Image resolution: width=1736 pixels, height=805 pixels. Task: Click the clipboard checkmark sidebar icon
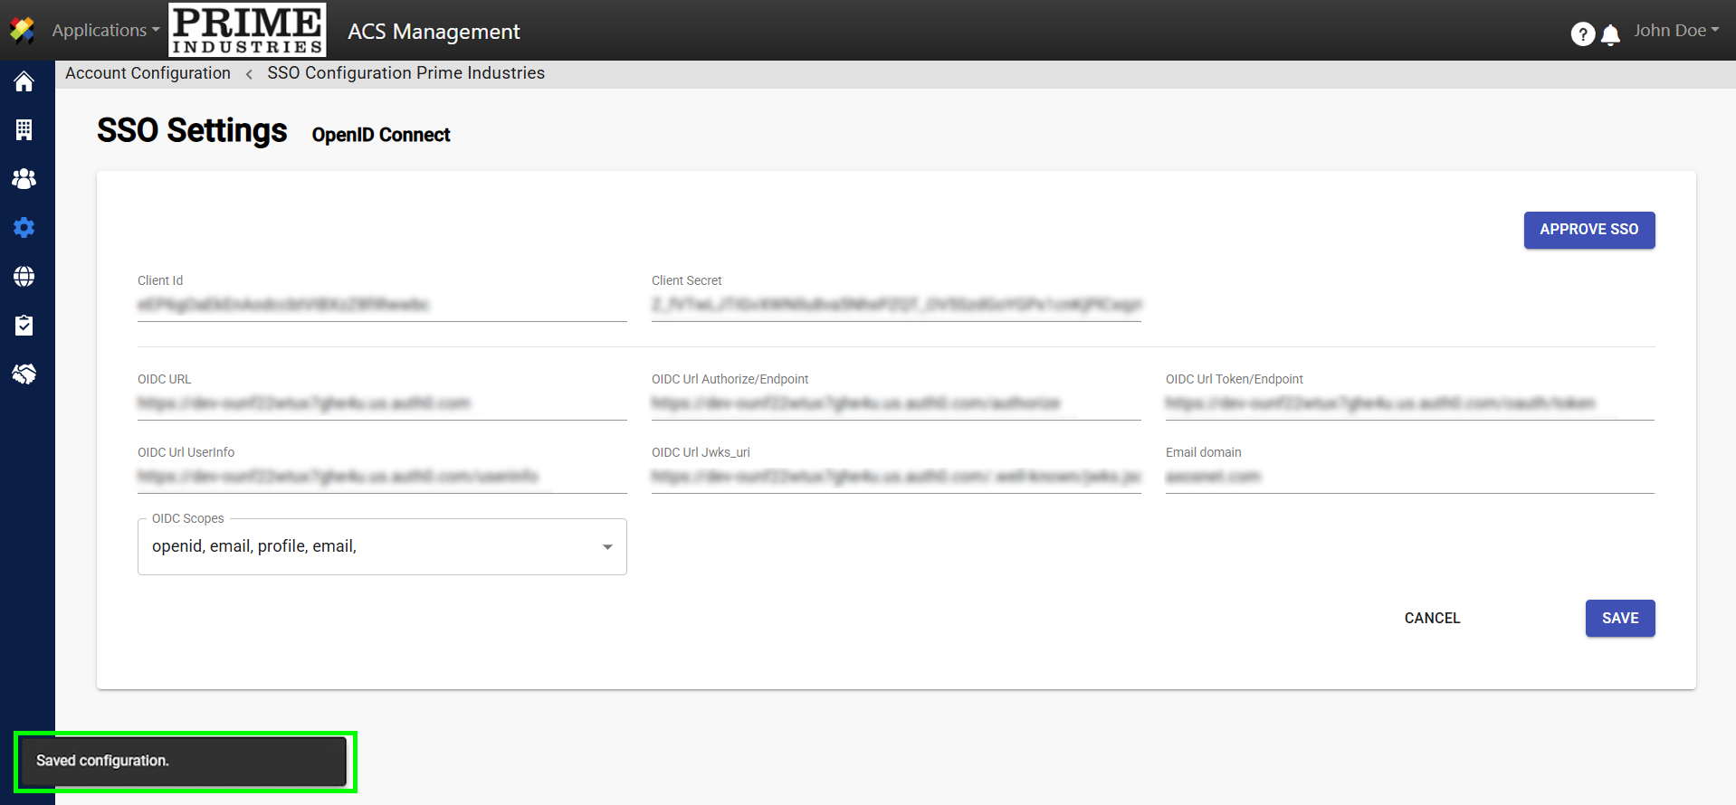(24, 326)
